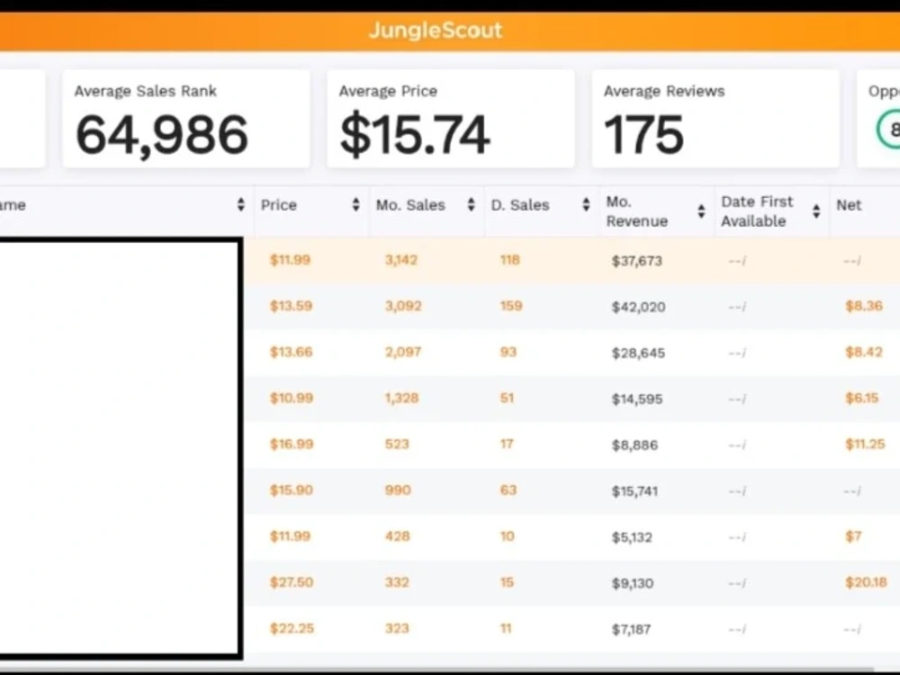This screenshot has width=900, height=675.
Task: Click price $15.90
Action: 291,490
